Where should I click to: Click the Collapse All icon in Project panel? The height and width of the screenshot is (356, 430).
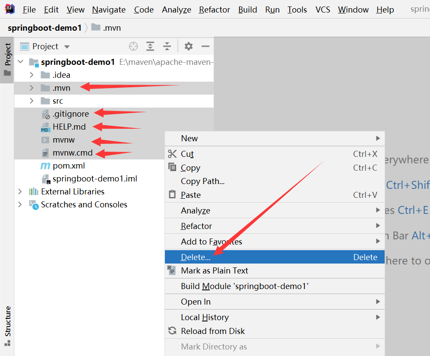(x=167, y=46)
